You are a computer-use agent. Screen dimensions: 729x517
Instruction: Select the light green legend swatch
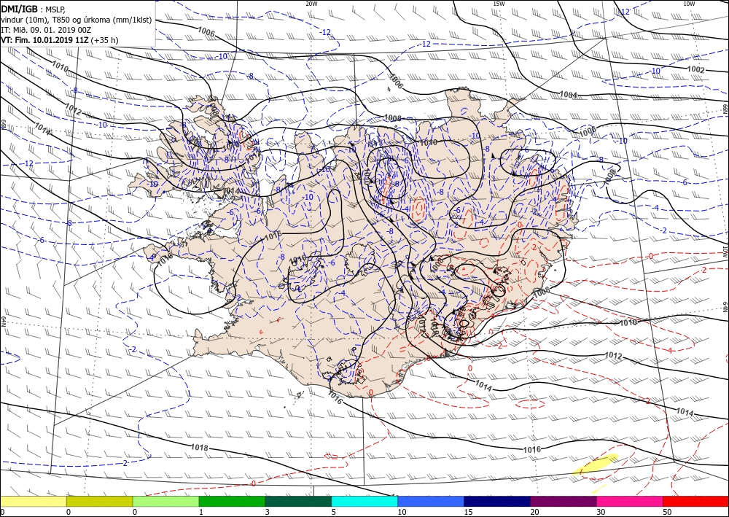pyautogui.click(x=166, y=502)
